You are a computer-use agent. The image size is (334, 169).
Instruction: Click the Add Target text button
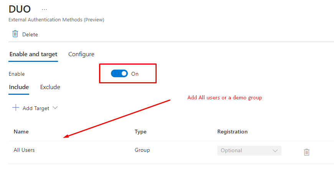(x=36, y=108)
